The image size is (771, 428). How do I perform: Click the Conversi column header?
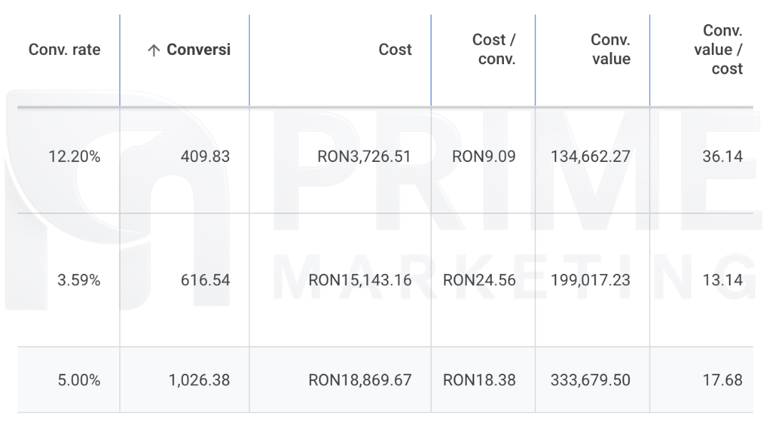coord(198,50)
